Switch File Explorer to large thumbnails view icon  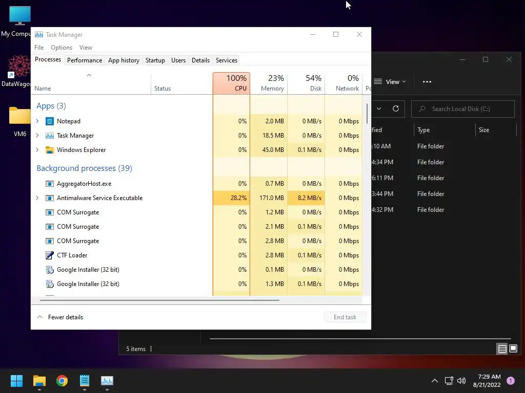pos(513,349)
